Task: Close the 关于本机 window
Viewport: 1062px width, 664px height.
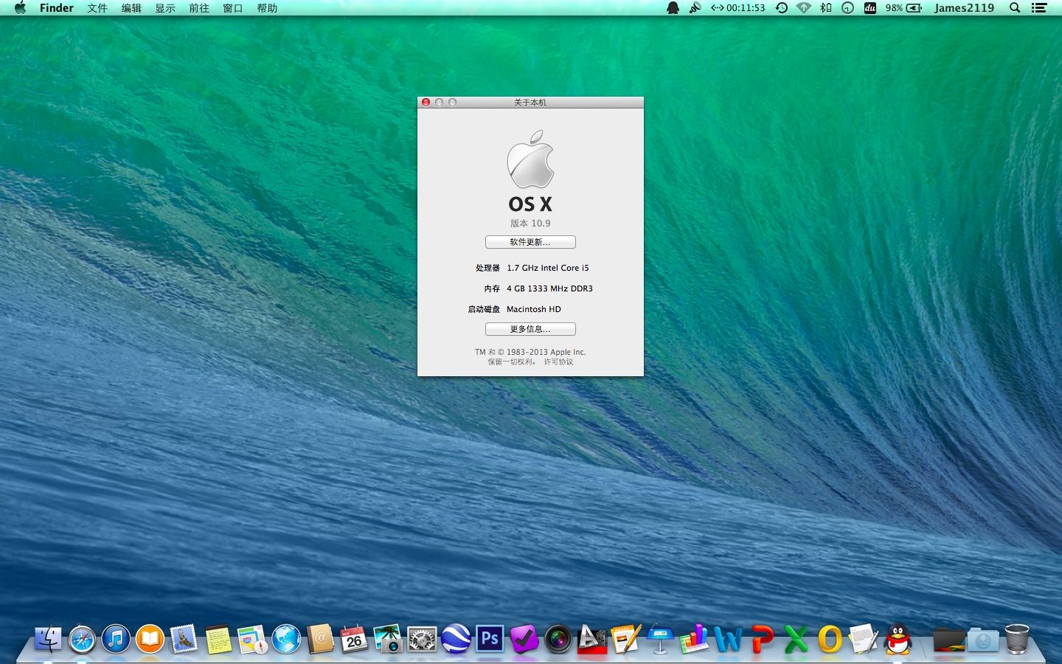Action: (426, 103)
